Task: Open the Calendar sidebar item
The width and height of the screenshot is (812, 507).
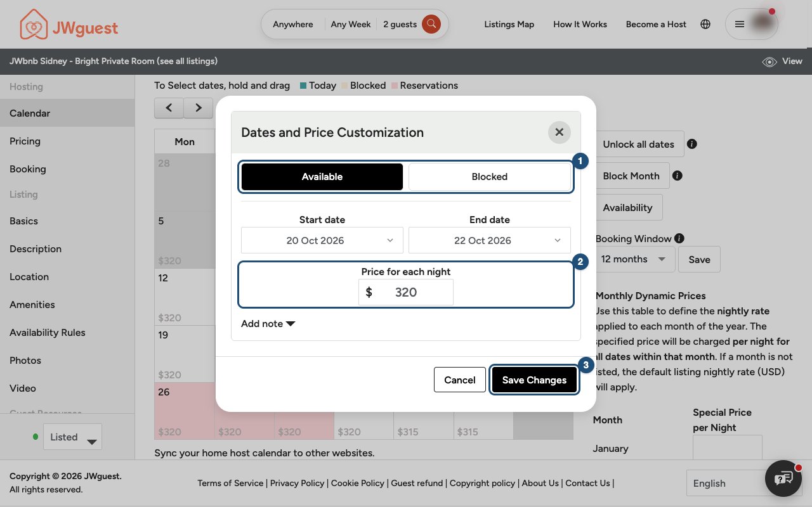Action: click(67, 113)
